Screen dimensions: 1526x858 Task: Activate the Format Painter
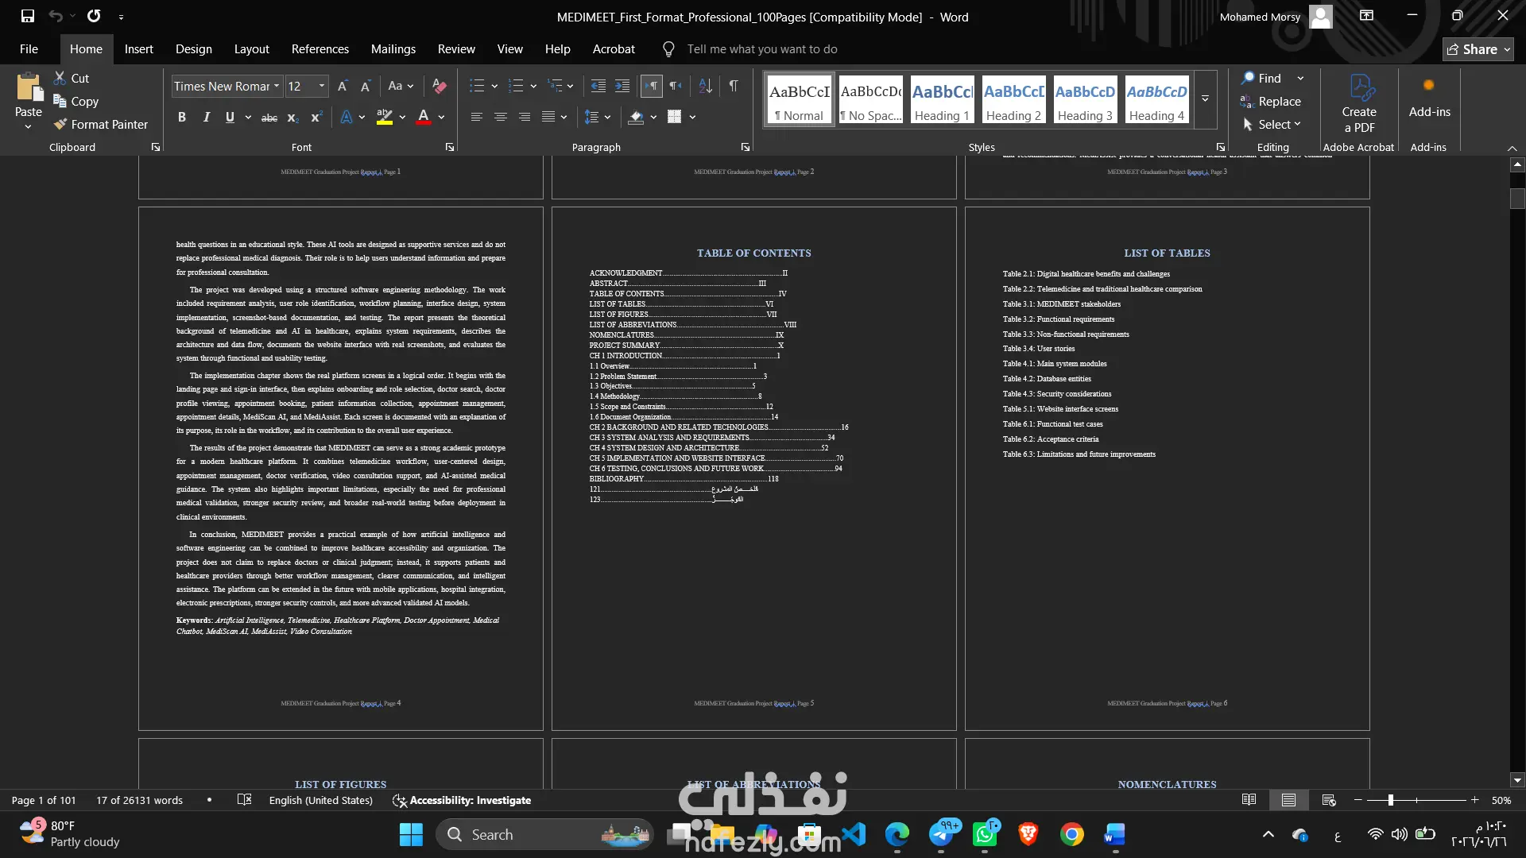coord(101,124)
